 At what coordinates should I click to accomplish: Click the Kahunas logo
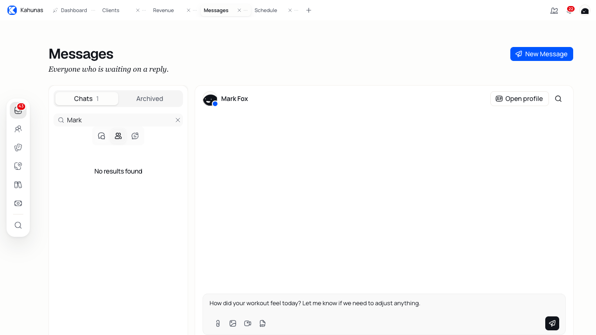coord(12,10)
